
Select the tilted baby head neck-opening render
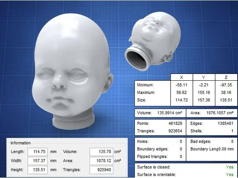tap(153, 41)
